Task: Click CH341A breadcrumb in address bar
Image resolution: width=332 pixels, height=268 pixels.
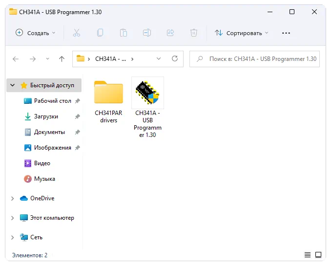Action: (110, 59)
